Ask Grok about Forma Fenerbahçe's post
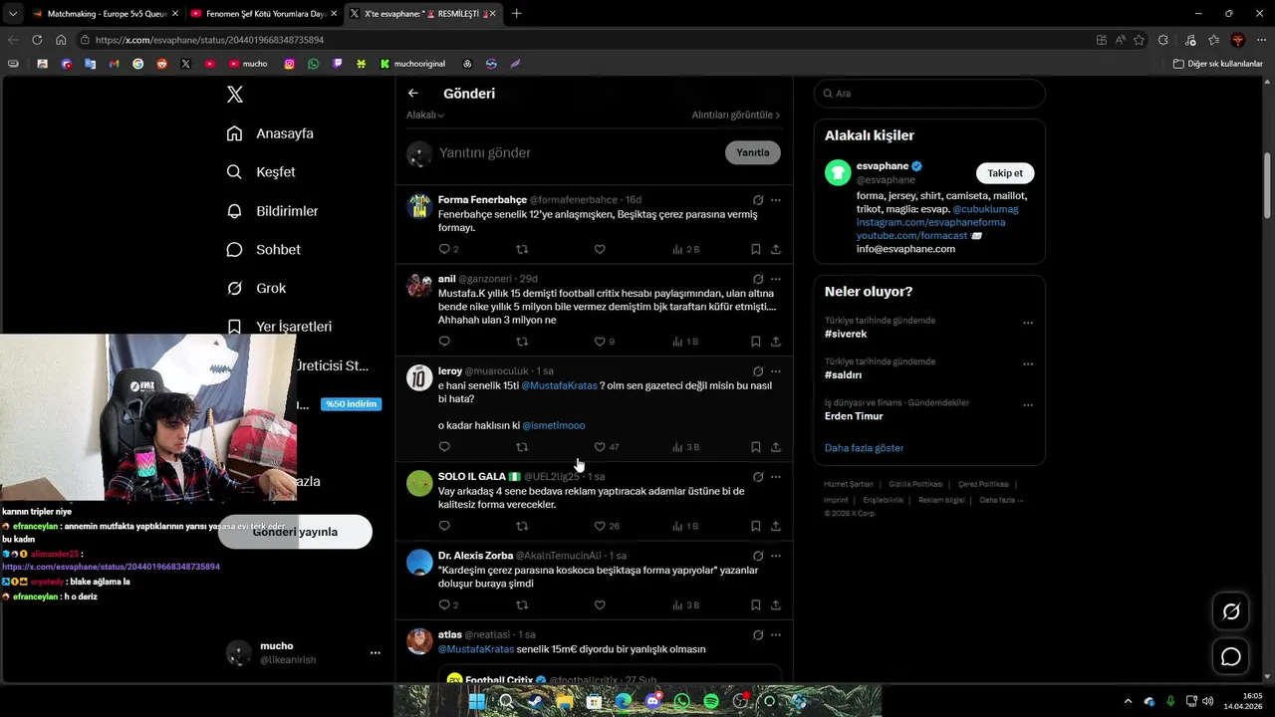Screen dimensions: 1275x717 (758, 200)
